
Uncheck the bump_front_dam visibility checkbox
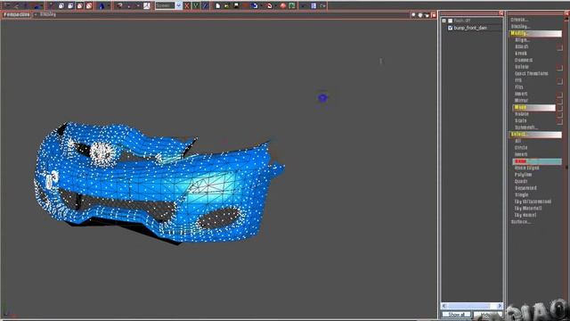tap(450, 28)
